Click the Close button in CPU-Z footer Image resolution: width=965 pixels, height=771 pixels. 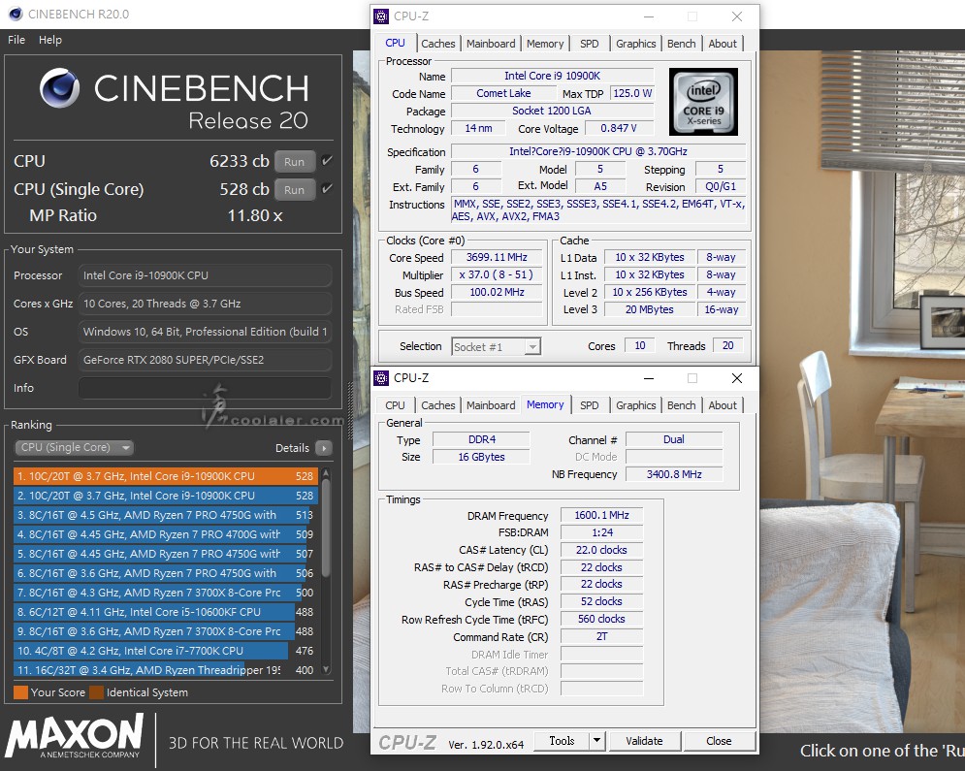pyautogui.click(x=719, y=741)
